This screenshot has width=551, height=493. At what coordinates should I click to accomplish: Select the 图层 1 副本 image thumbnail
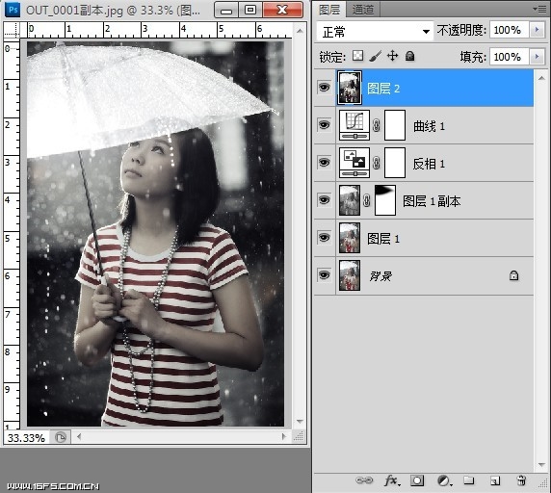[x=350, y=200]
